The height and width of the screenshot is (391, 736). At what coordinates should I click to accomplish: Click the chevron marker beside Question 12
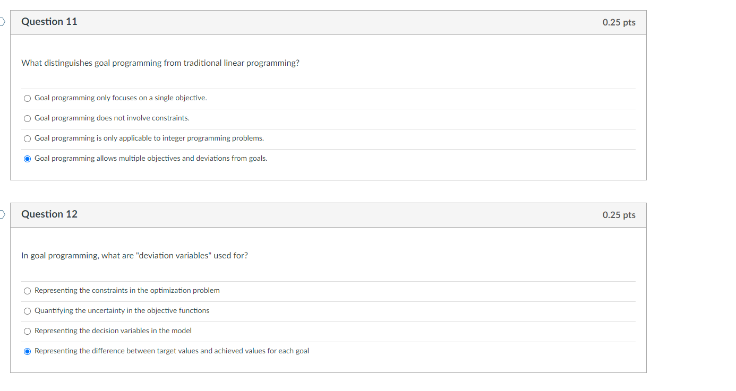(2, 214)
